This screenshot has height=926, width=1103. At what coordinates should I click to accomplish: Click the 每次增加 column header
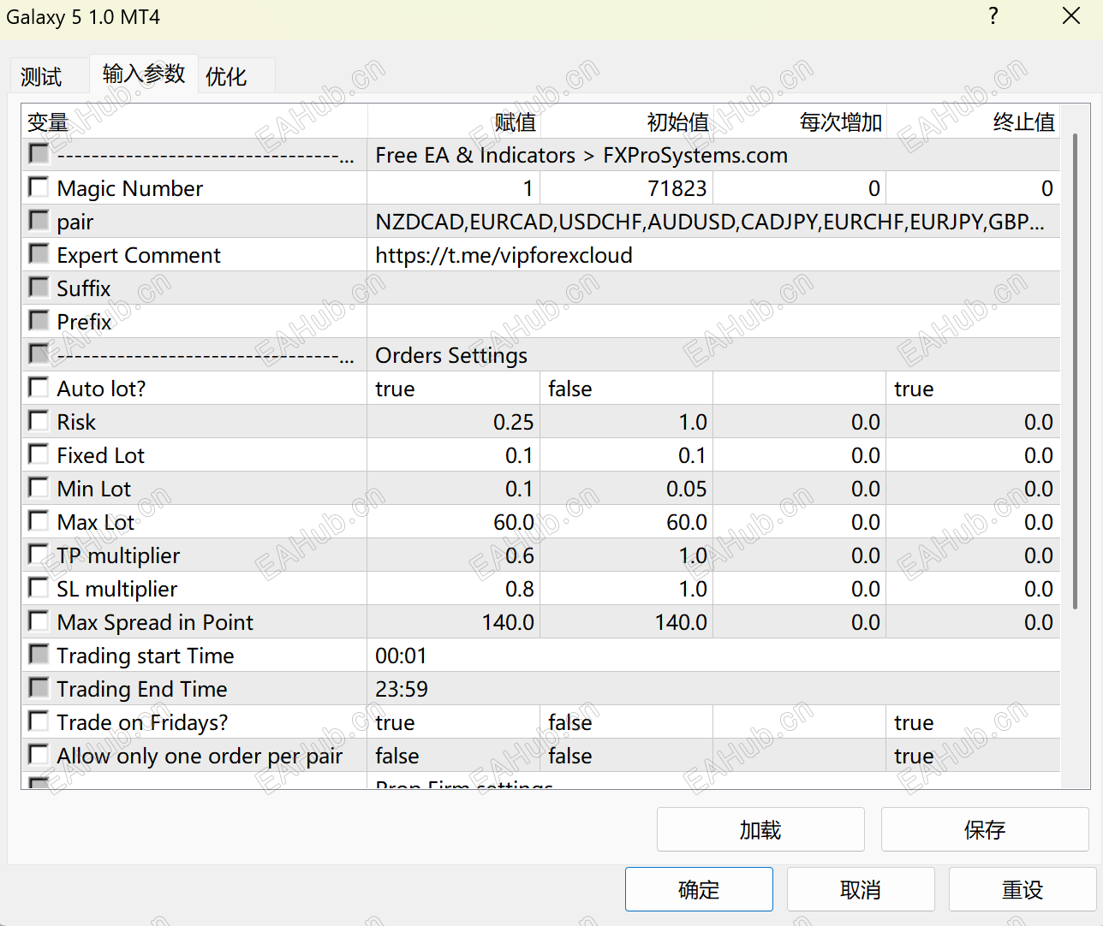pos(800,122)
